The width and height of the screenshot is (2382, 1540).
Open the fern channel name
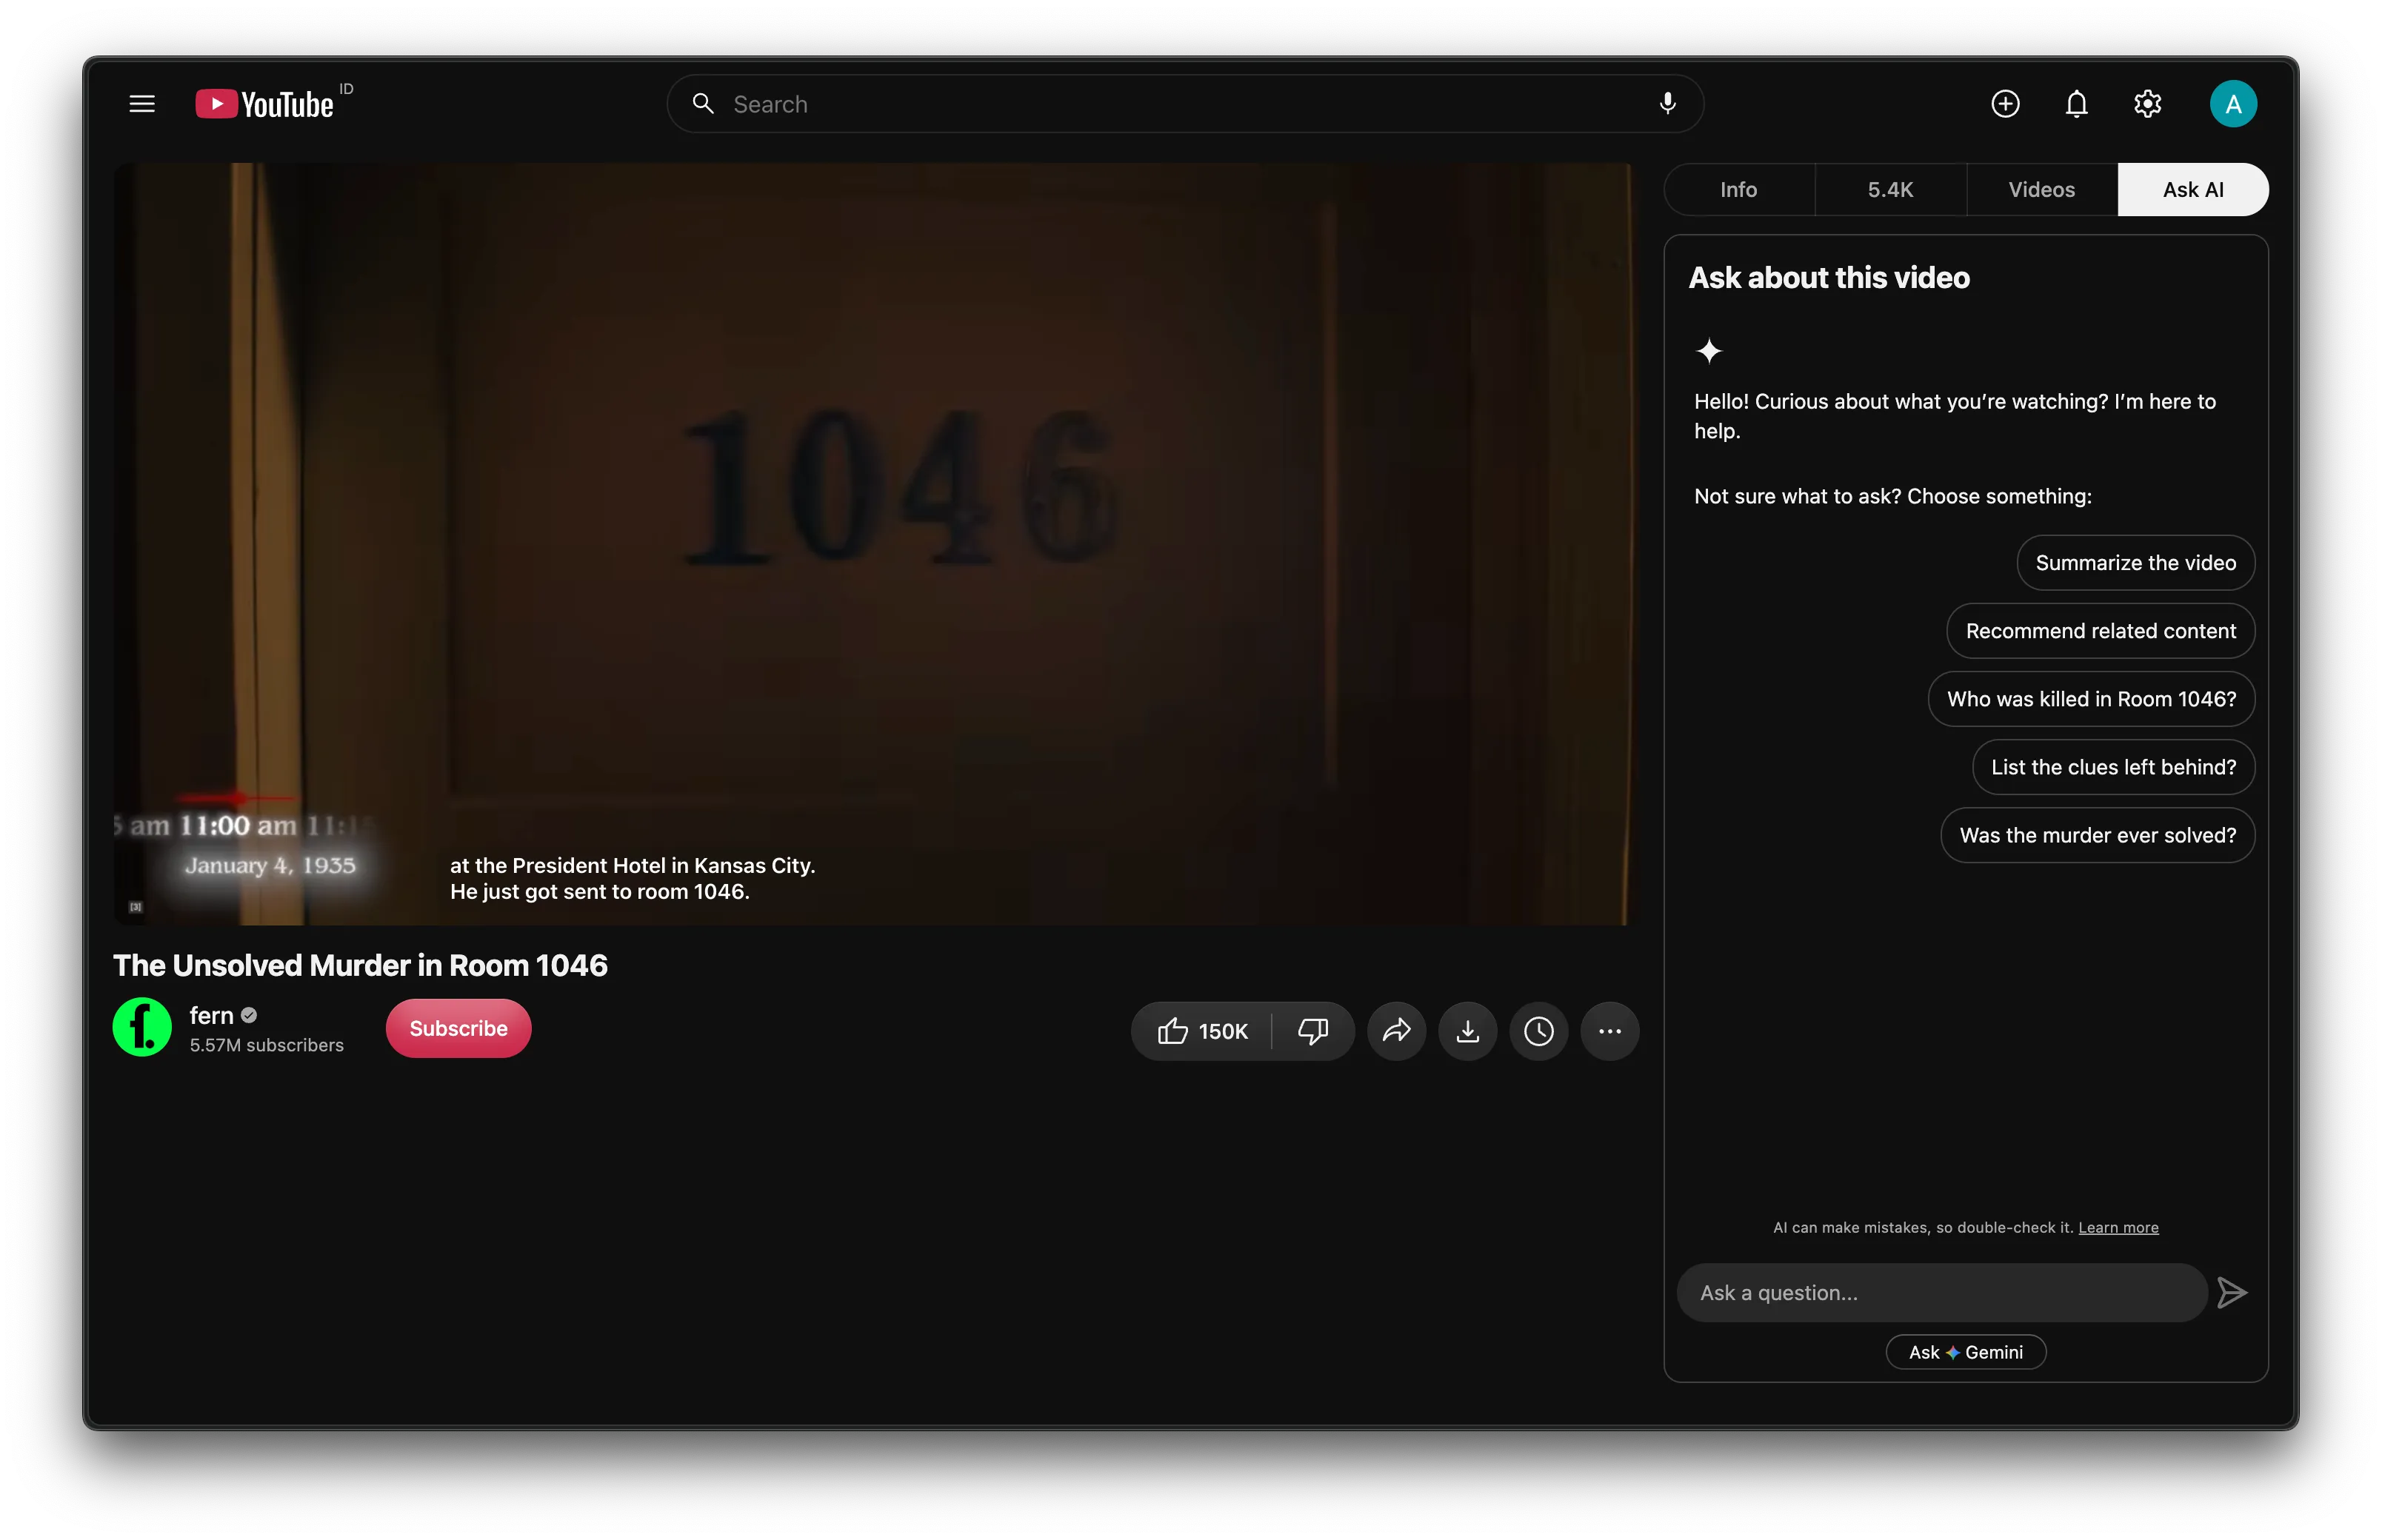pyautogui.click(x=211, y=1016)
